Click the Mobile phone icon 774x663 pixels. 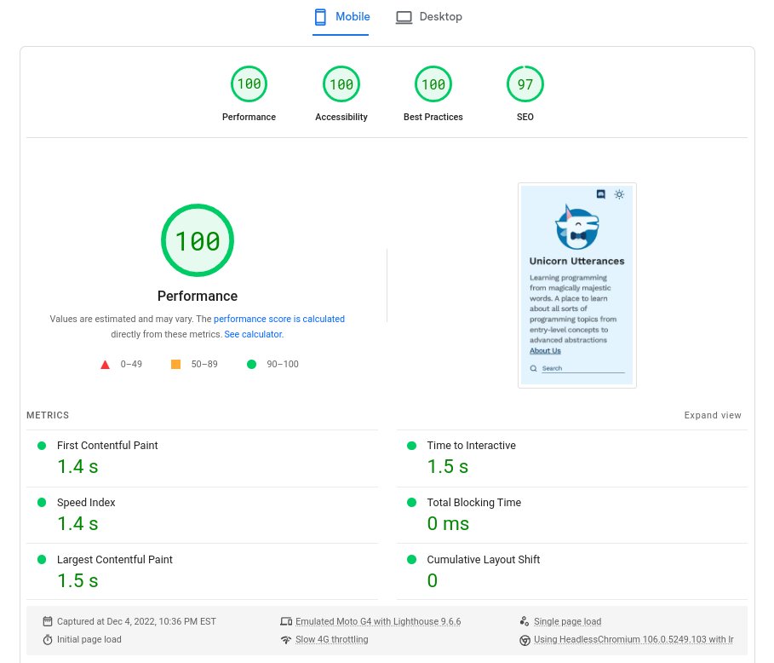pos(320,17)
